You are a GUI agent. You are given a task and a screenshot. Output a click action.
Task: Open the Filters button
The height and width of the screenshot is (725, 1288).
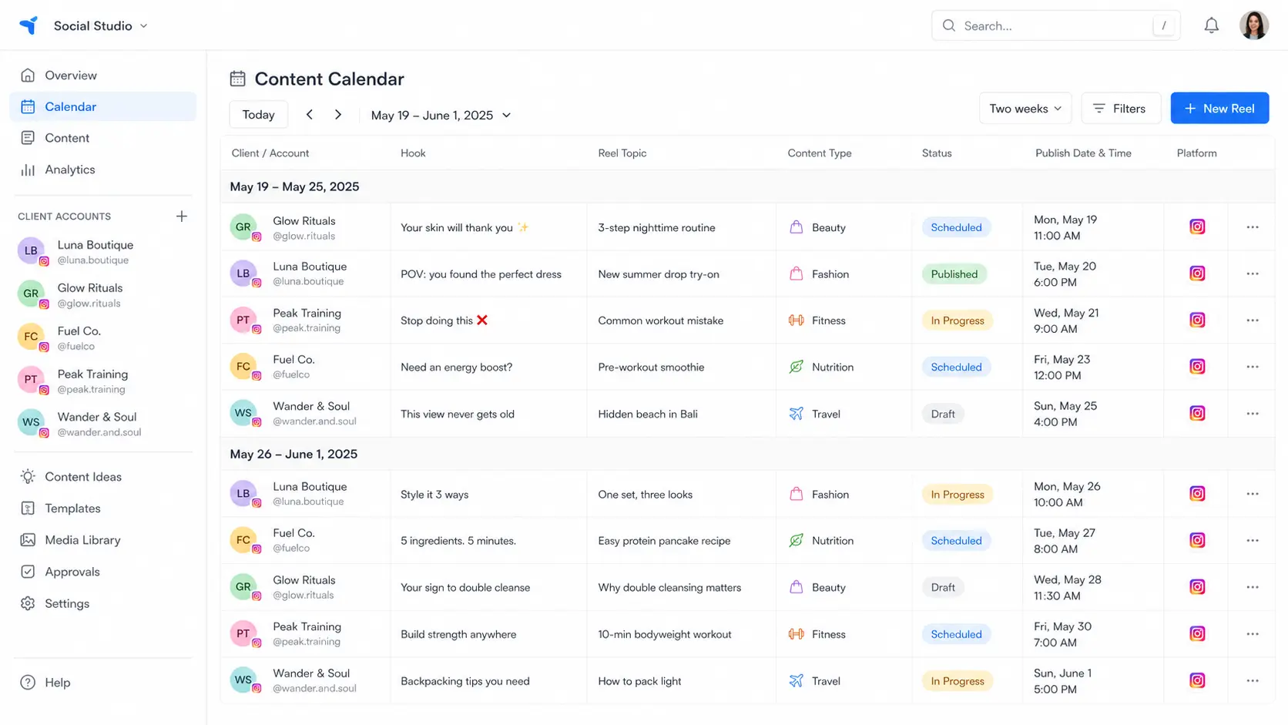coord(1120,109)
